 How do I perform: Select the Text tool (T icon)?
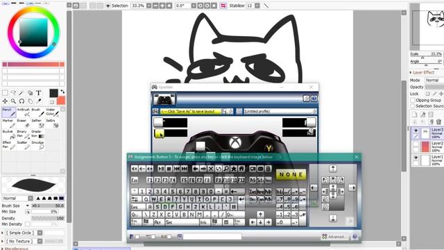(x=38, y=92)
